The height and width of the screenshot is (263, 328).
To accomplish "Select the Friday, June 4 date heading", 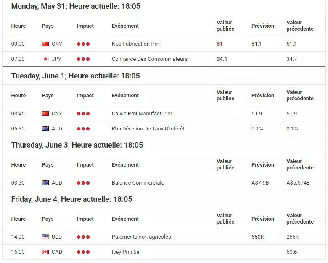I will point(72,199).
